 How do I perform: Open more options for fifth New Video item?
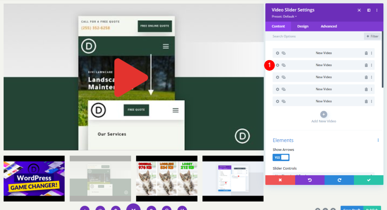tap(371, 101)
